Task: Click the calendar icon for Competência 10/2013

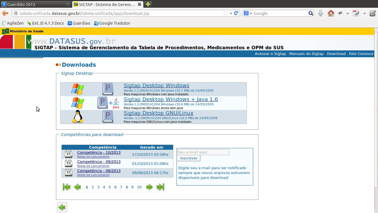Action: (69, 154)
